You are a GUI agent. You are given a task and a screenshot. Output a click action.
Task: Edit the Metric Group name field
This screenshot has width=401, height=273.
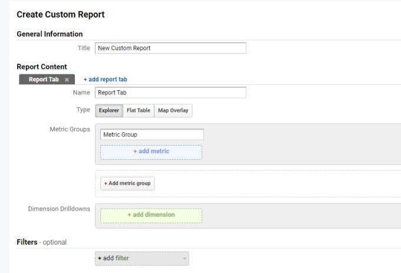152,134
